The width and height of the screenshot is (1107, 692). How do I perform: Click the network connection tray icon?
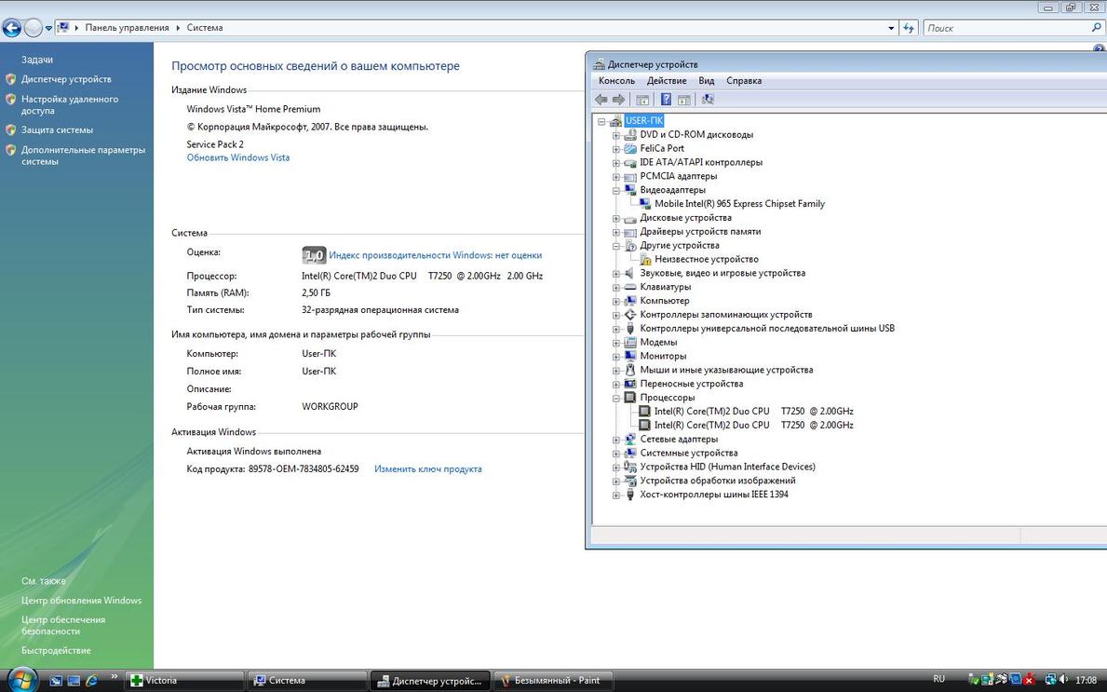coord(1050,680)
